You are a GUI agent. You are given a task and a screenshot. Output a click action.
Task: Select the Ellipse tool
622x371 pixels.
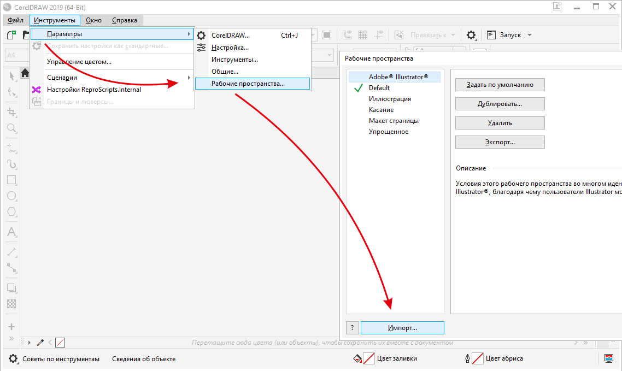12,196
